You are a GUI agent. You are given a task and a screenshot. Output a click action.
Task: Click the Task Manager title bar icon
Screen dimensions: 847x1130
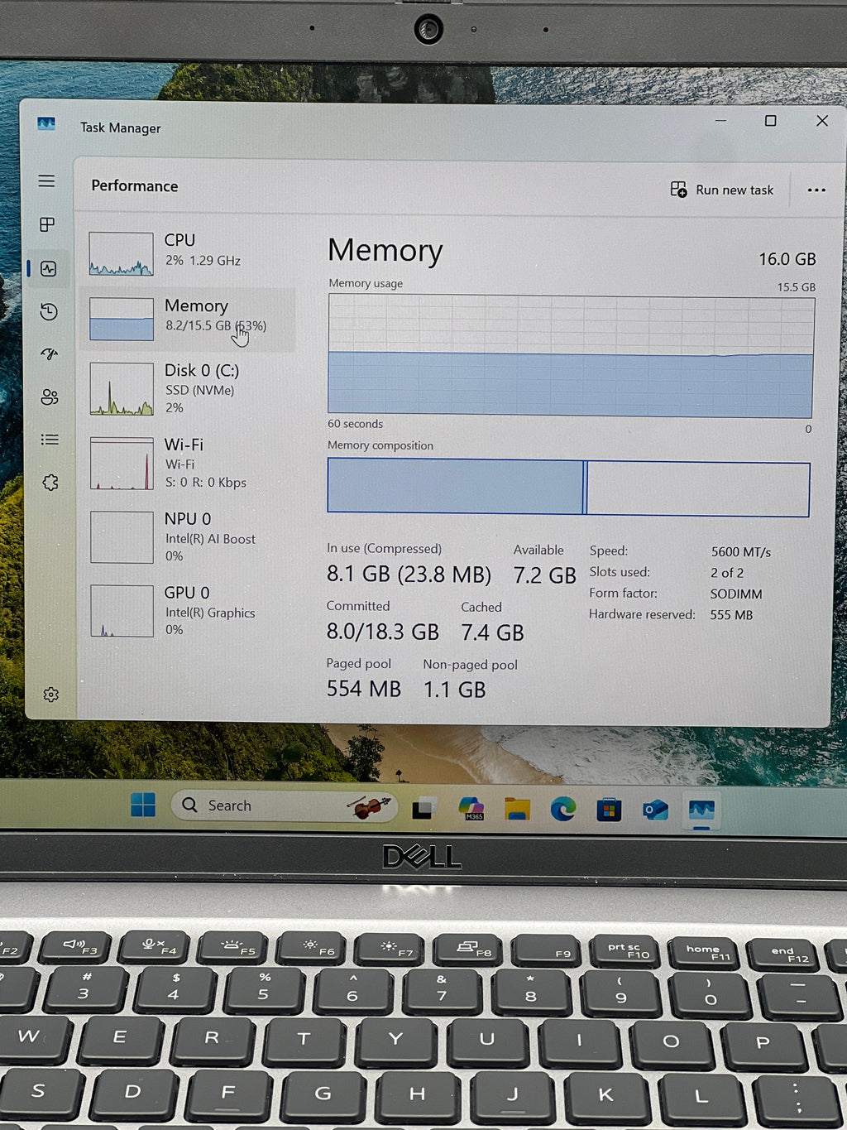(x=46, y=124)
